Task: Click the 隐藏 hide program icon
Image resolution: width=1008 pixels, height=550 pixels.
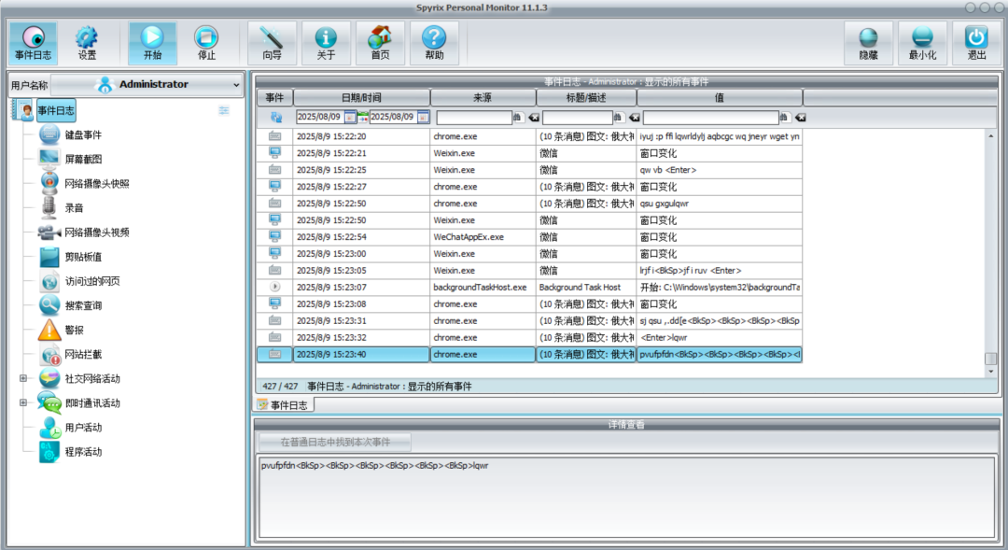Action: [869, 43]
